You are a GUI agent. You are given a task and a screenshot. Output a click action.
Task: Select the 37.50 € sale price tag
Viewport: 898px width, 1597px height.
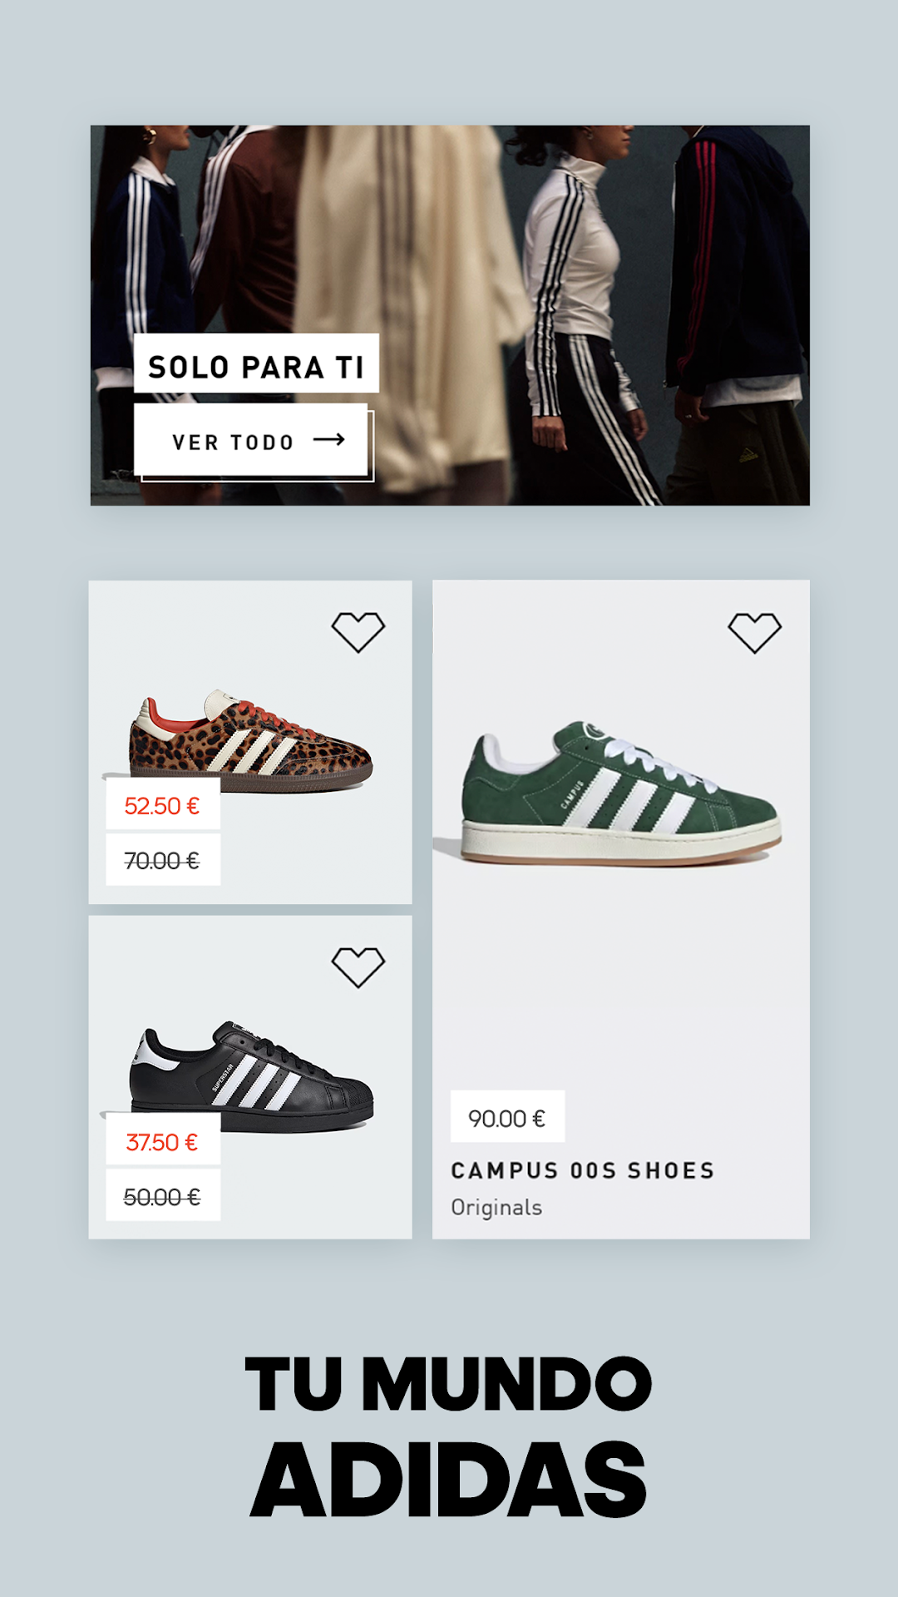coord(163,1141)
